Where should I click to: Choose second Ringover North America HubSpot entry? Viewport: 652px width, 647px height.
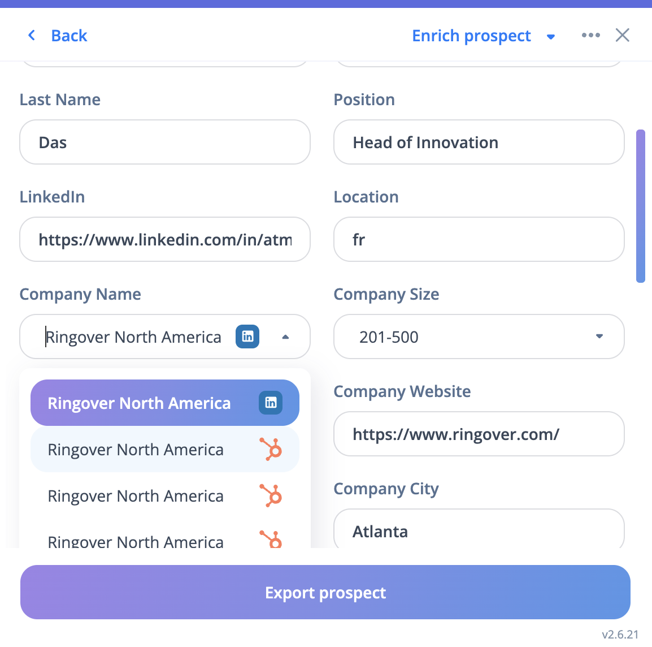pyautogui.click(x=136, y=450)
